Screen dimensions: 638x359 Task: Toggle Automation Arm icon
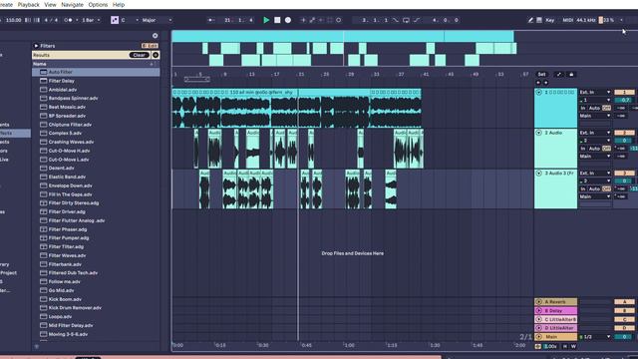point(312,20)
